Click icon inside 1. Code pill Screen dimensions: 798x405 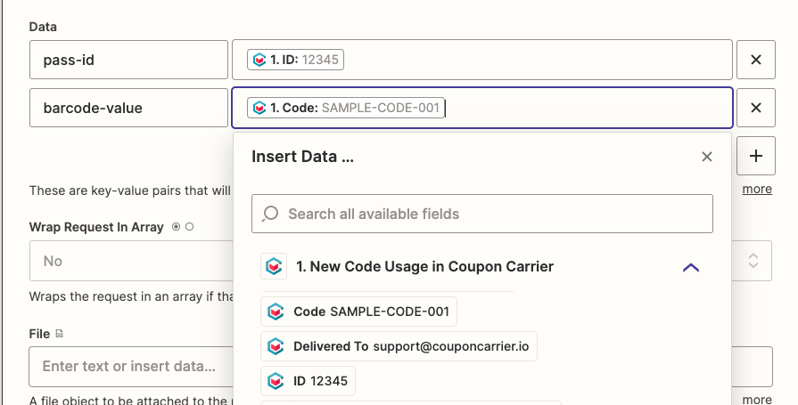tap(259, 108)
